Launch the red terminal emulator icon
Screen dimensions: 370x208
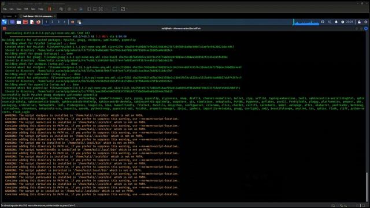(x=25, y=22)
